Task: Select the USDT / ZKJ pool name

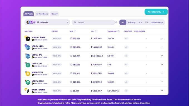Action: (37, 64)
